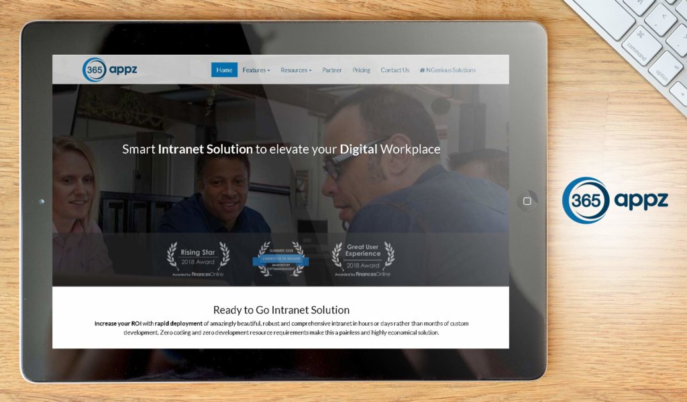
Task: Tap the tablet's front camera dot
Action: [x=42, y=202]
